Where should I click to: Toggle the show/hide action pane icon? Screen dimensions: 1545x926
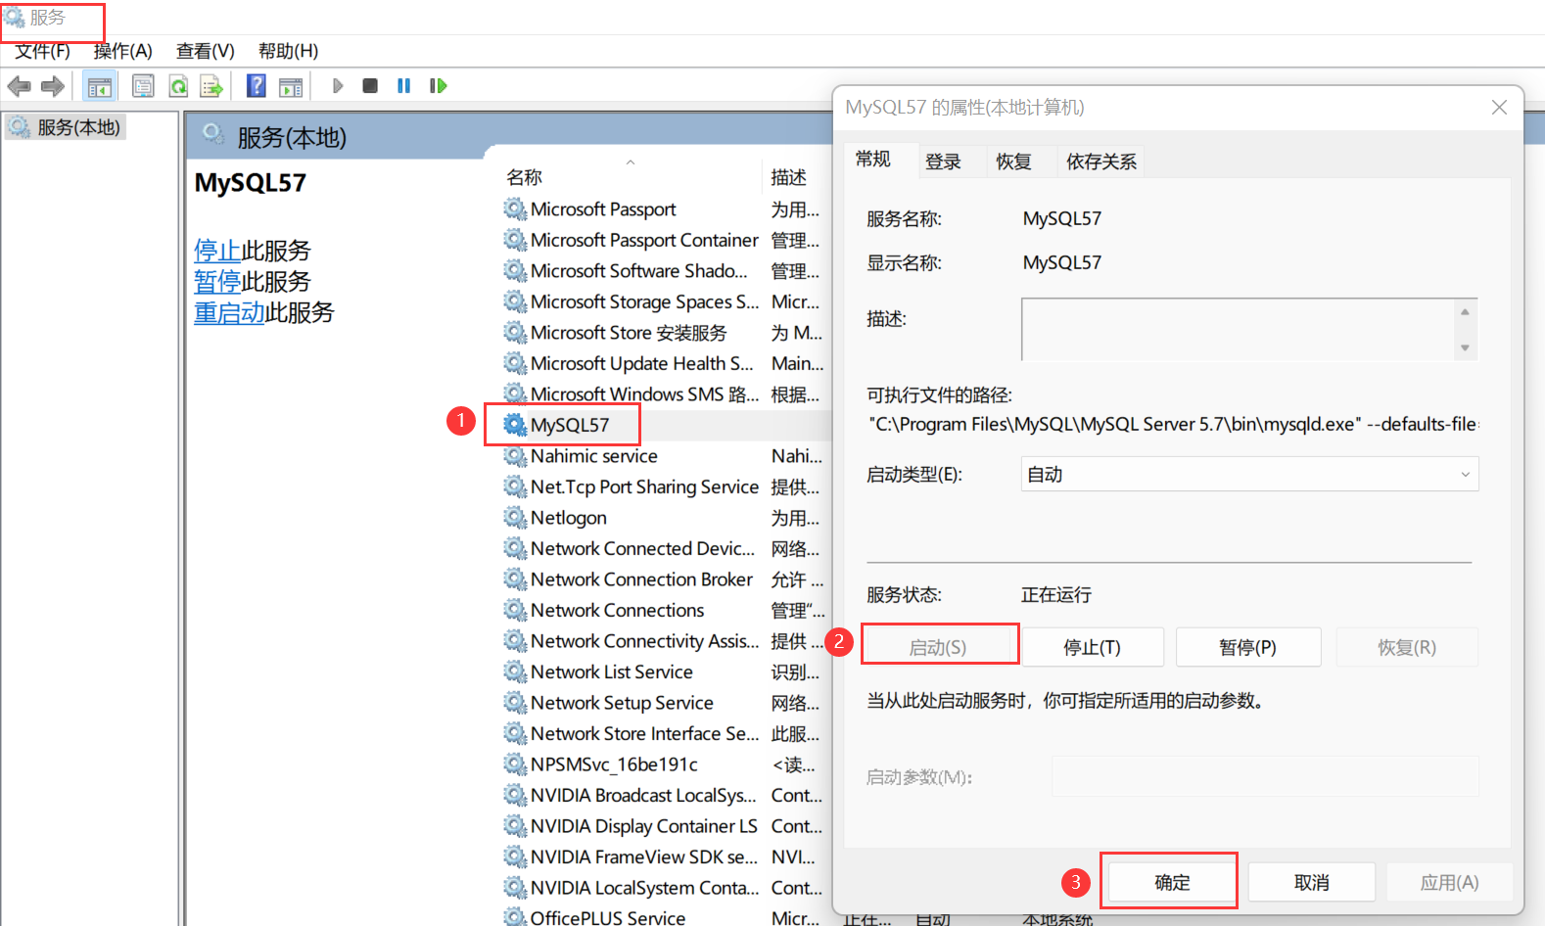click(x=291, y=87)
